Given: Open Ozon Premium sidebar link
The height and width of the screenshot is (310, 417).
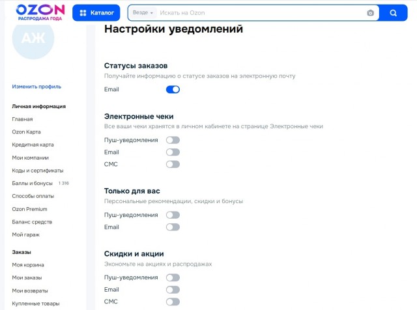Looking at the screenshot, I should [29, 209].
